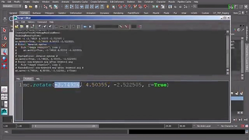Toggle handle selection mask (plus icon)
The image size is (249, 140).
pyautogui.click(x=66, y=7)
